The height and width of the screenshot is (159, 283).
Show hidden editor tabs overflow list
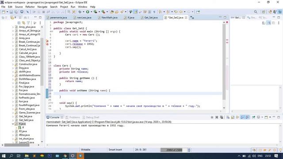[x=192, y=18]
